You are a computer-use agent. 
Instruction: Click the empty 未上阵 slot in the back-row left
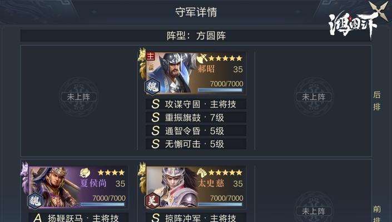78,97
